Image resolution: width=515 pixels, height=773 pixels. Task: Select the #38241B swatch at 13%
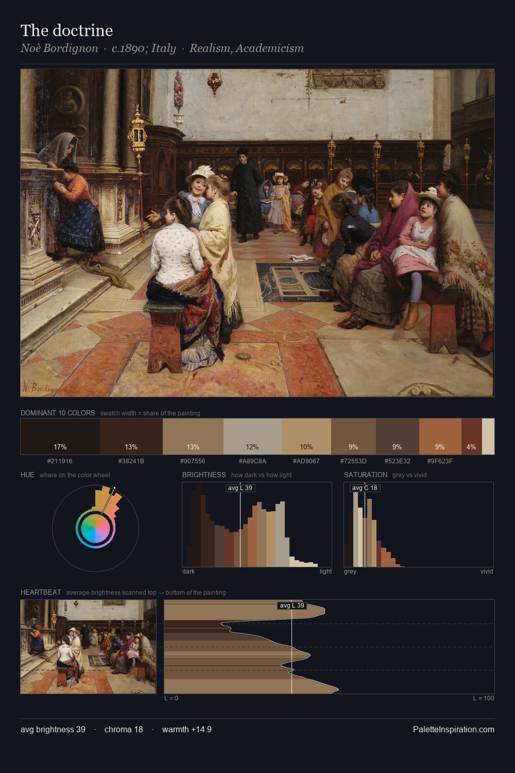pyautogui.click(x=131, y=436)
